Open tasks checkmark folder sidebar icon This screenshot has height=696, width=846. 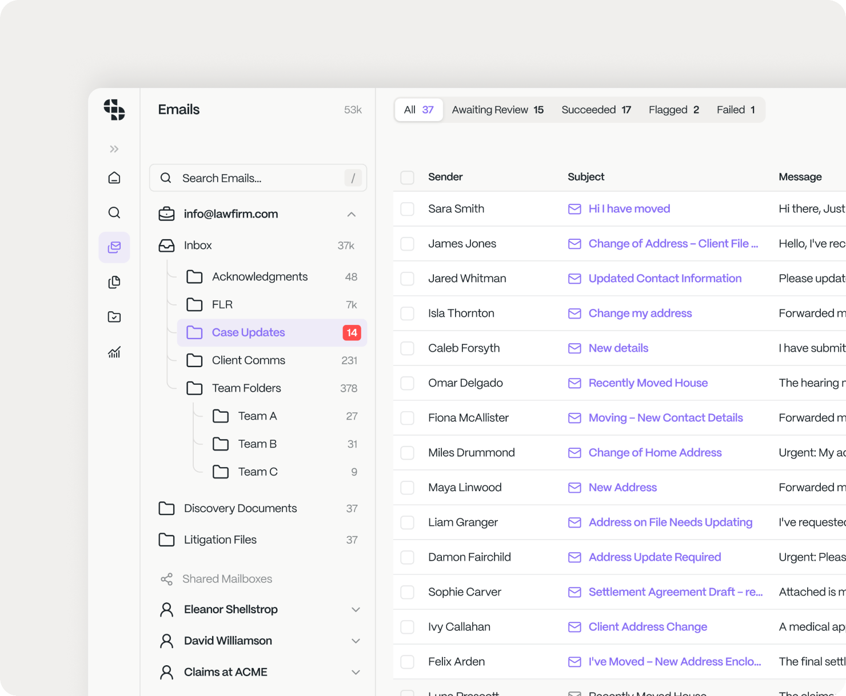114,317
